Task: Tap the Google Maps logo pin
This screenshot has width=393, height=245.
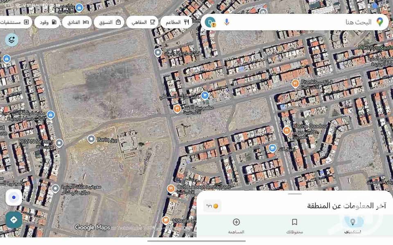Action: pyautogui.click(x=380, y=22)
